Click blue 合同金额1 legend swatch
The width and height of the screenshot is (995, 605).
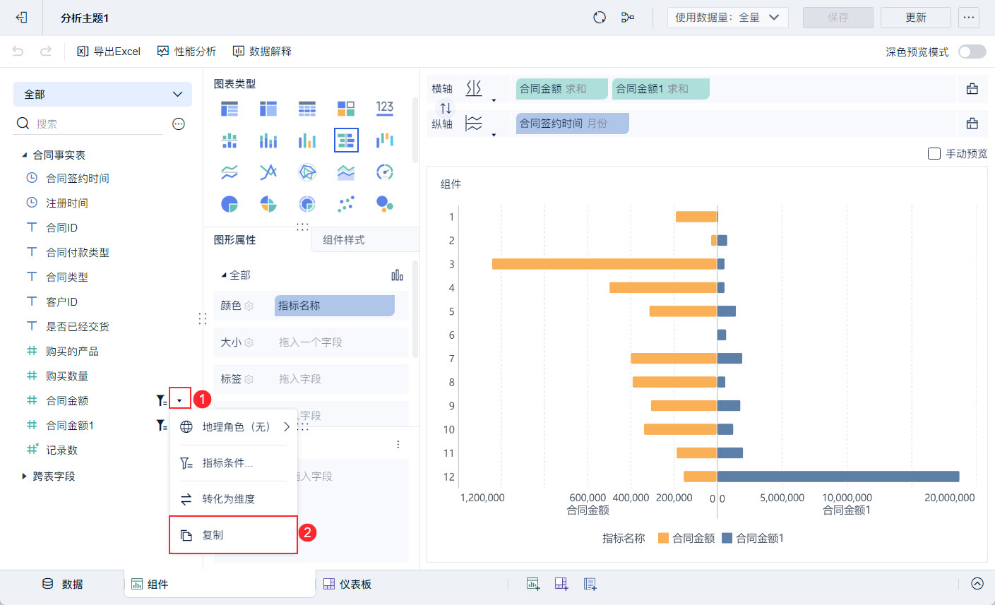tap(727, 538)
